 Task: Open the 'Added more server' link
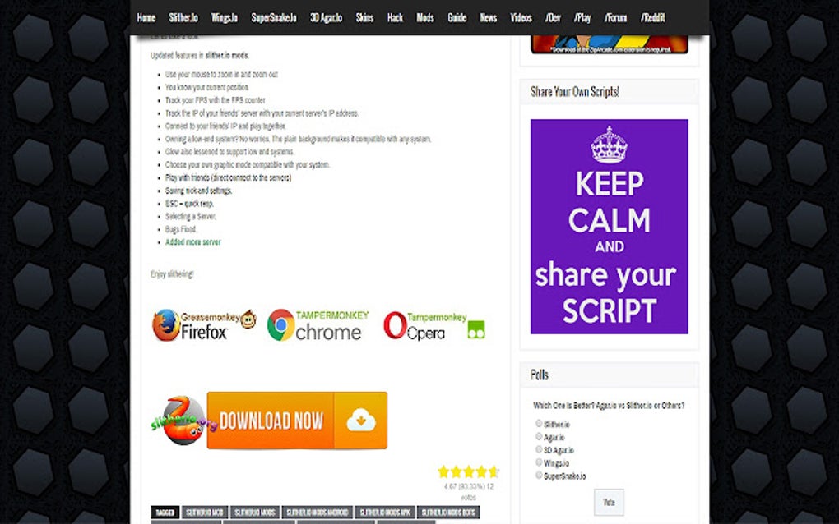192,242
